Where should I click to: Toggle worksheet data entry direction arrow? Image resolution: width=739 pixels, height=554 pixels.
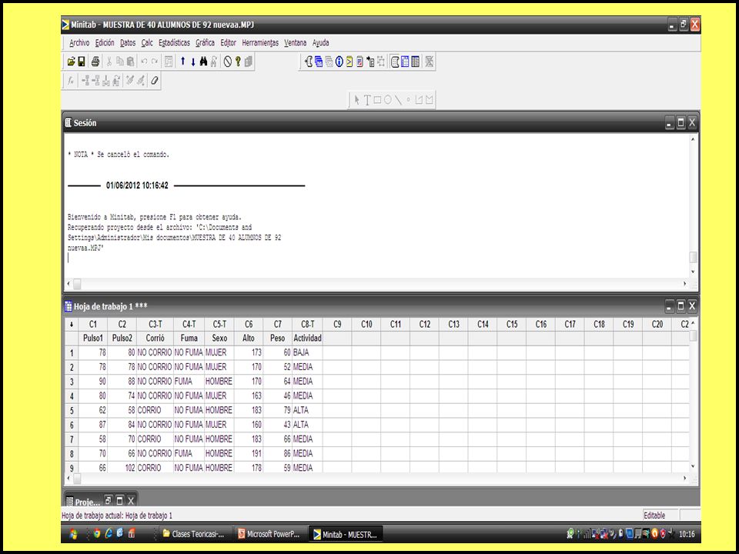[x=72, y=324]
